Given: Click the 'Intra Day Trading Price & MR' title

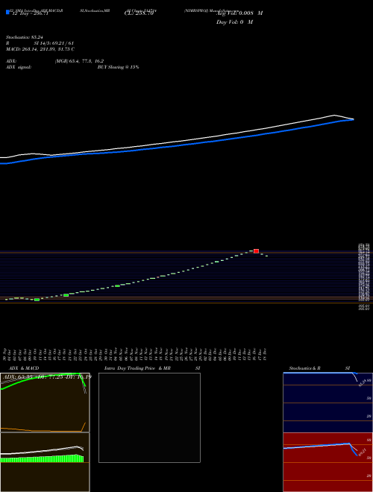Looking at the screenshot, I should [137, 368].
